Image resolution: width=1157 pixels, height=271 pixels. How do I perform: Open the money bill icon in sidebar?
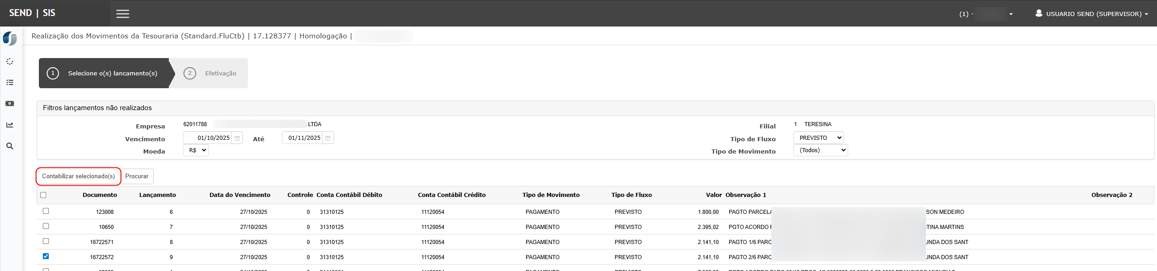(x=10, y=104)
